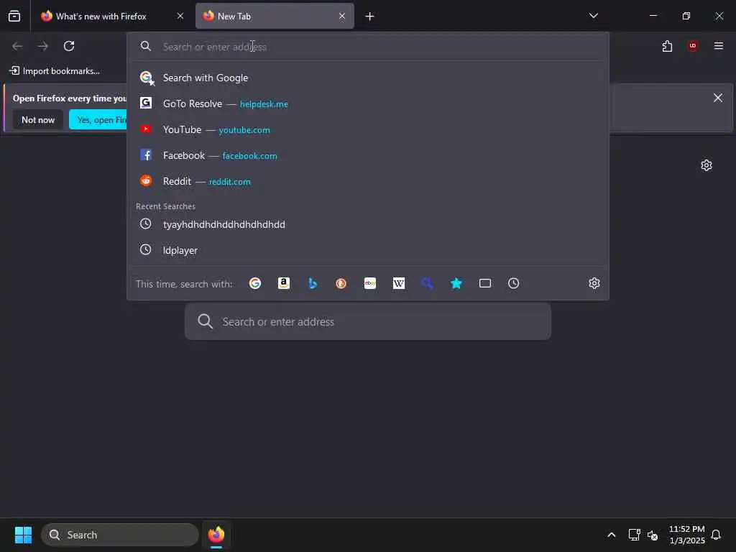Search this time with Wikipedia icon

[398, 283]
